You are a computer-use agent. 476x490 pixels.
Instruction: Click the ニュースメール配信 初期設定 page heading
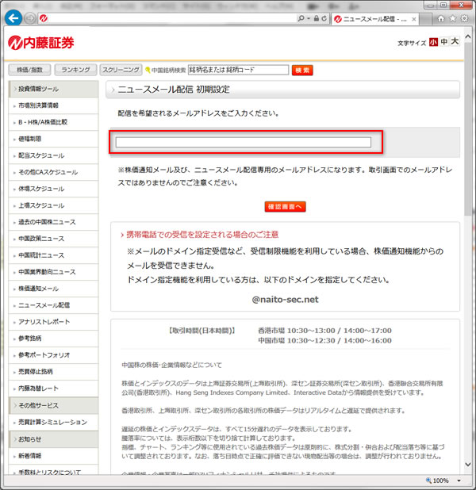pyautogui.click(x=174, y=90)
